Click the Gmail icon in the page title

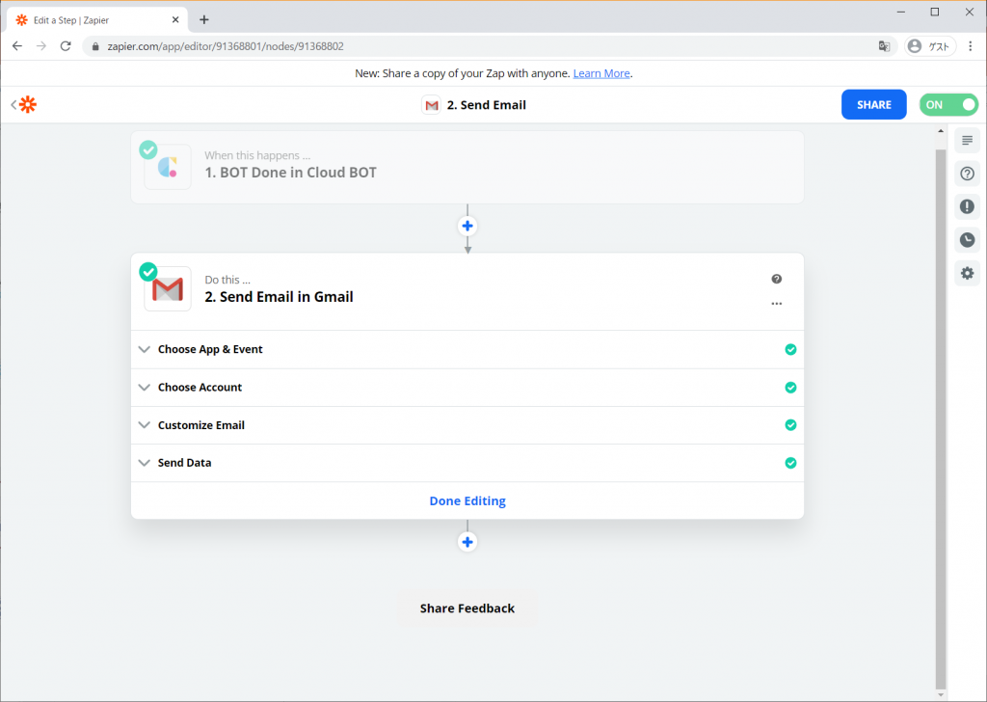(431, 105)
